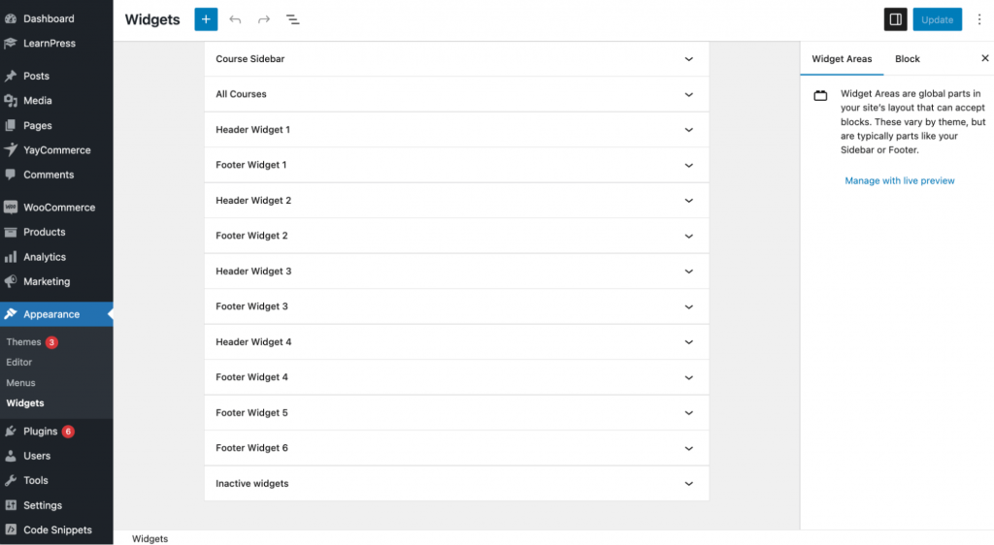Click the Appearance paintbrush icon
Viewport: 994px width, 545px height.
(11, 314)
